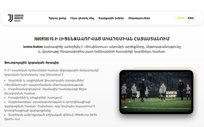Open the Ինչու ընտրել մեզ menu item

[x=82, y=18]
